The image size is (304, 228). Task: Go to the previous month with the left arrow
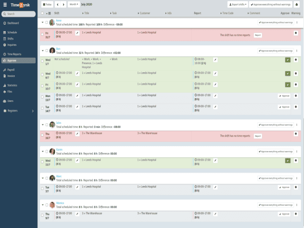[x=58, y=5]
